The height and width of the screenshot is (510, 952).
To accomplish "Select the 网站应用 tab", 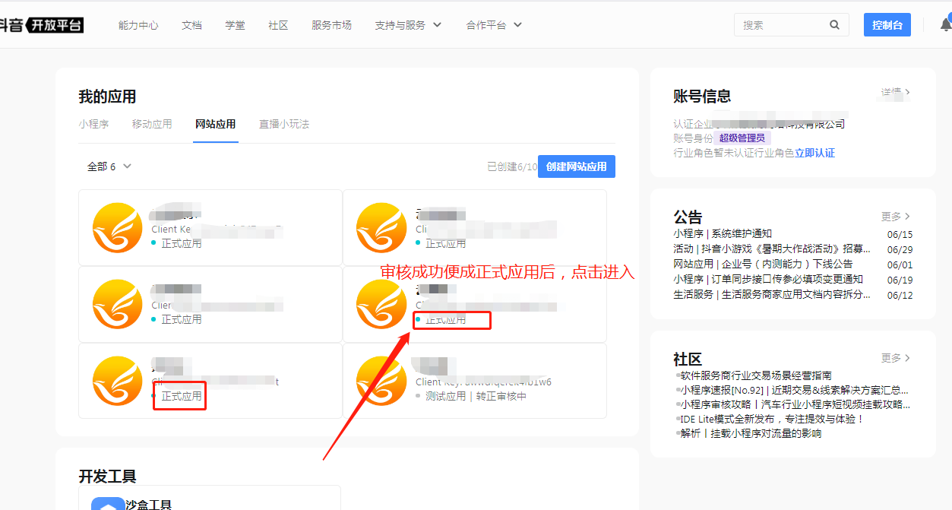I will tap(215, 124).
